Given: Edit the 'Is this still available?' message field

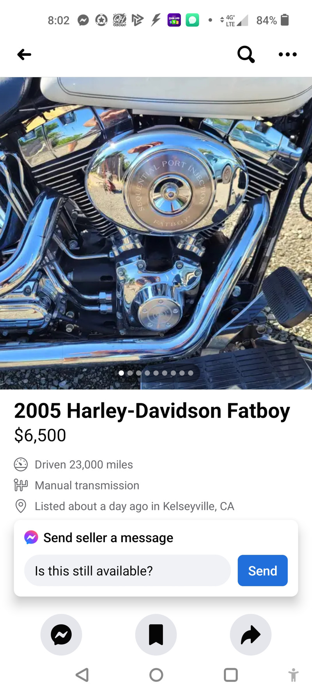Looking at the screenshot, I should click(x=128, y=570).
